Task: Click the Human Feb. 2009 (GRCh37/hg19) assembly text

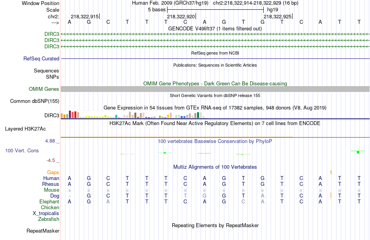Action: (170, 3)
